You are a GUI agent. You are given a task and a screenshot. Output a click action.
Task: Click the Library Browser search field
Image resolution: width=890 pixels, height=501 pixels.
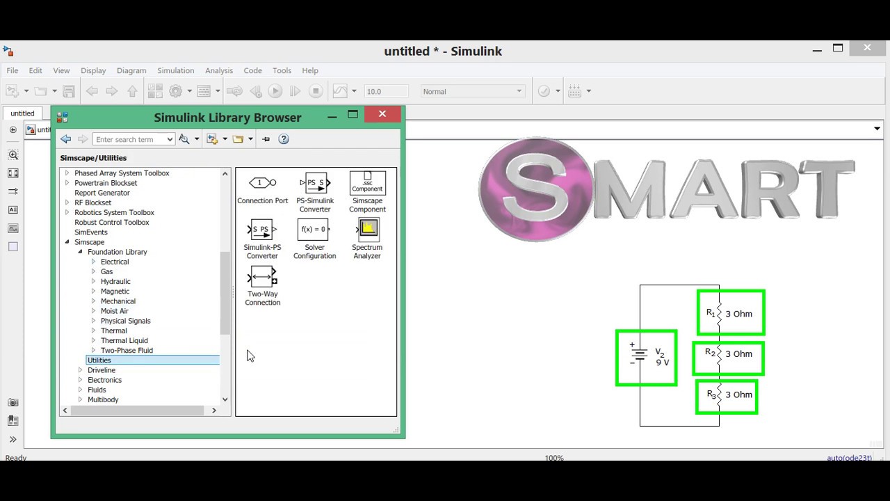tap(130, 139)
